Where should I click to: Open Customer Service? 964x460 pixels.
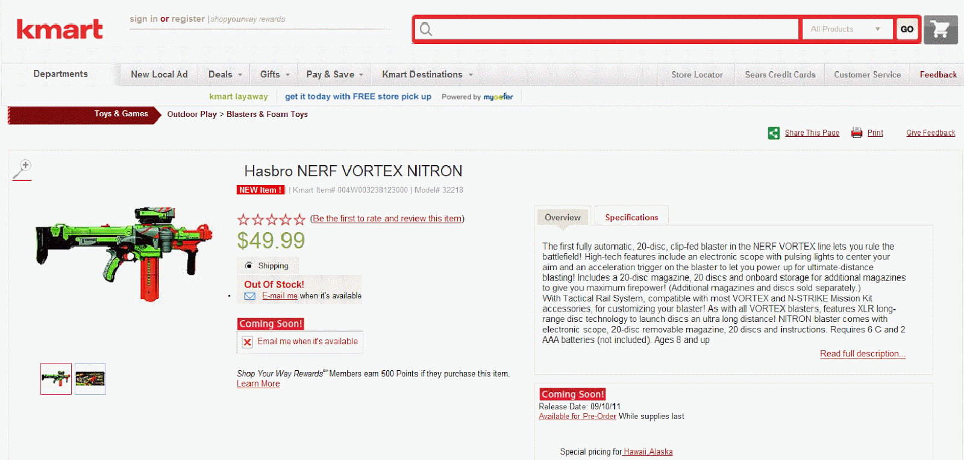pyautogui.click(x=867, y=75)
